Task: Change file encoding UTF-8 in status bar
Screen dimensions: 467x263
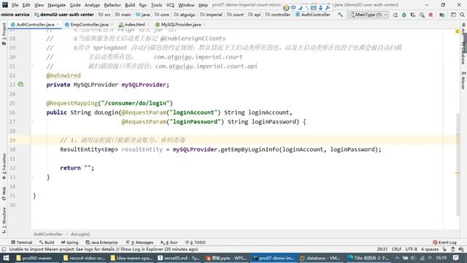Action: (x=411, y=249)
